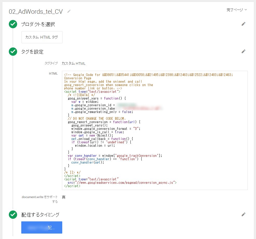Screen dimensions: 256x239
Task: Click the line w.google_conversion_id =
Action: (93, 105)
